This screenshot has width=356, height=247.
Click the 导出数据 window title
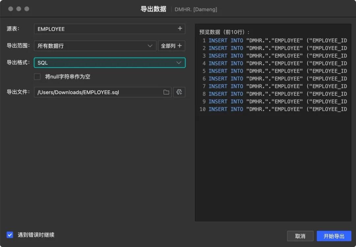click(153, 9)
